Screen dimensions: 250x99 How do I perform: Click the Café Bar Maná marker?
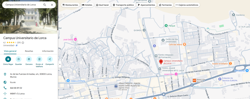click(185, 44)
